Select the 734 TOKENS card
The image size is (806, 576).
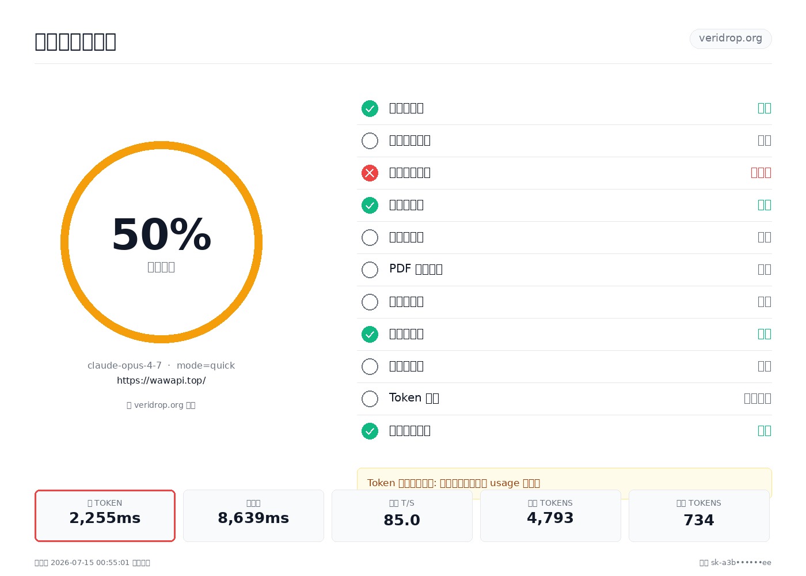(x=699, y=516)
